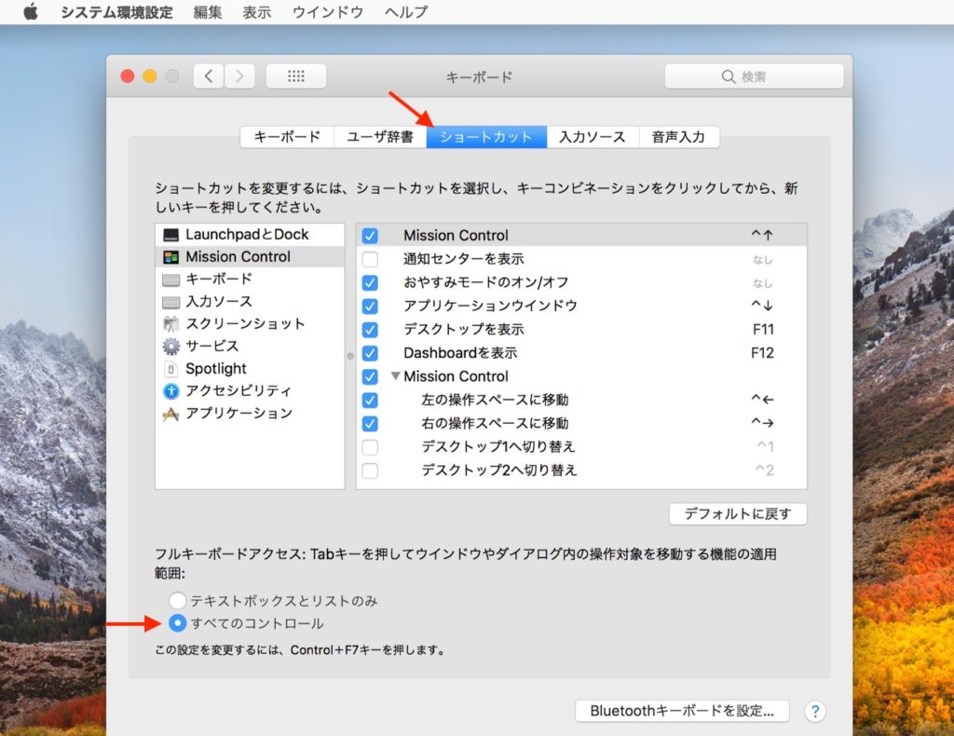Image resolution: width=954 pixels, height=736 pixels.
Task: Open the ユーザ辞書 tab
Action: point(380,137)
